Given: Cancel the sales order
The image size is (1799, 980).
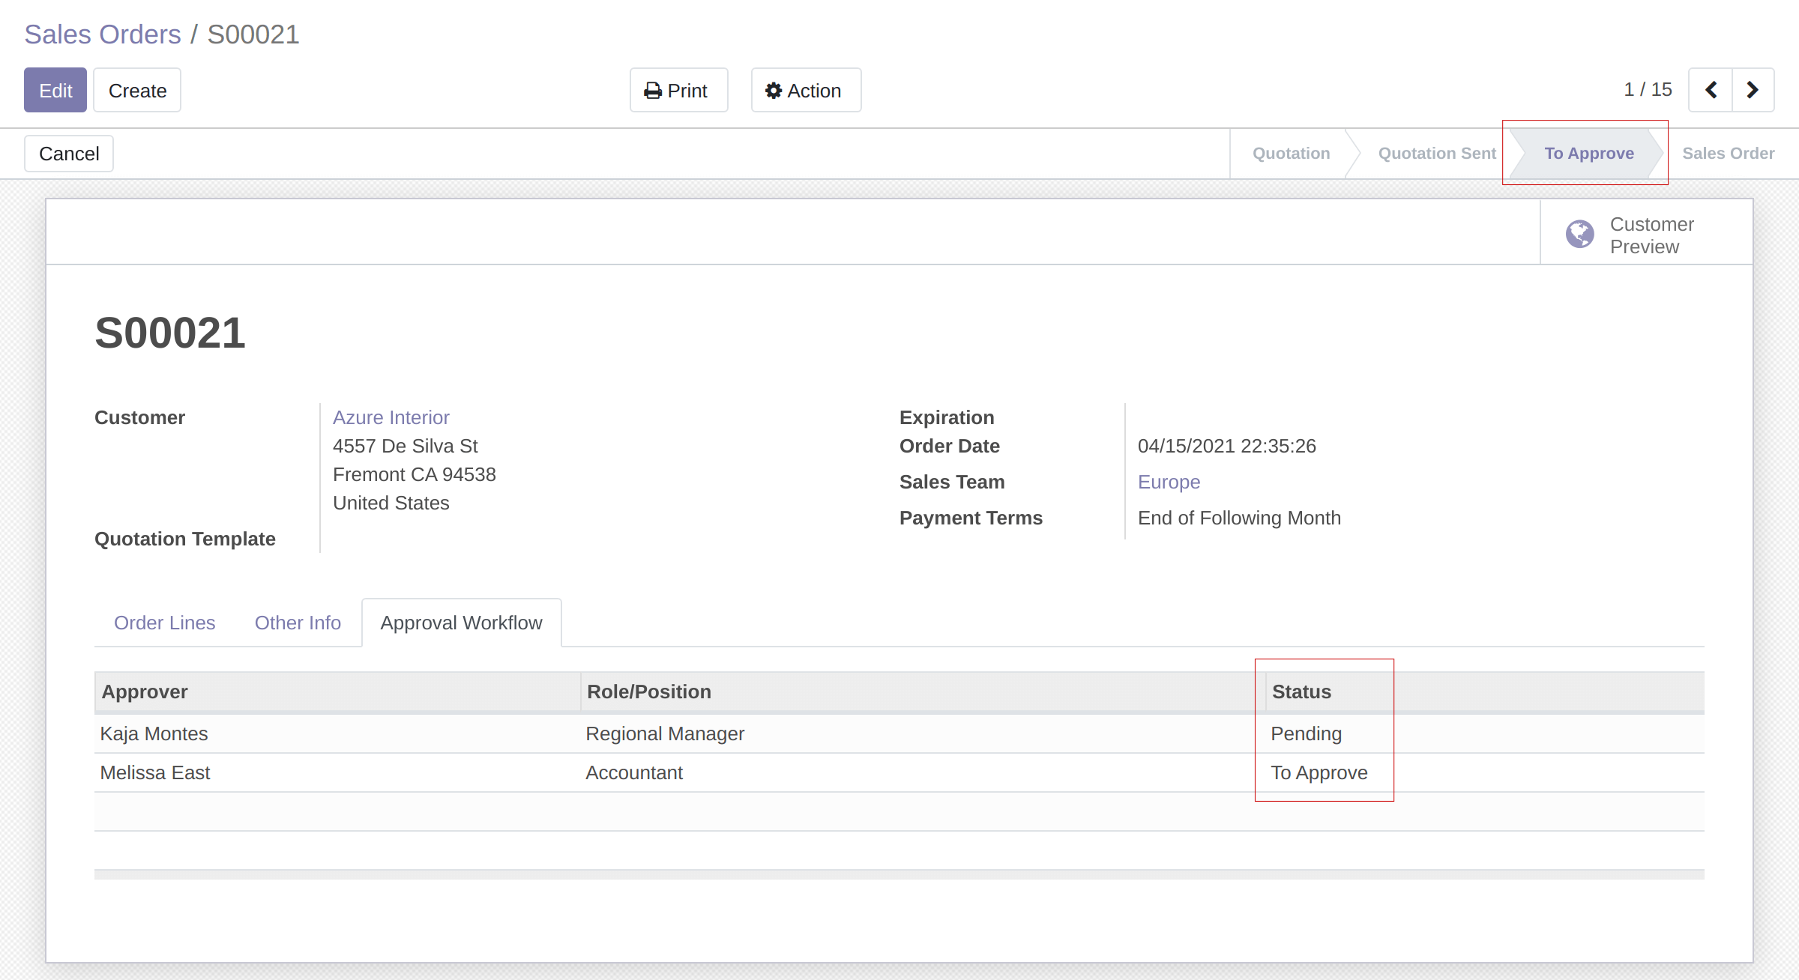Looking at the screenshot, I should click(69, 154).
